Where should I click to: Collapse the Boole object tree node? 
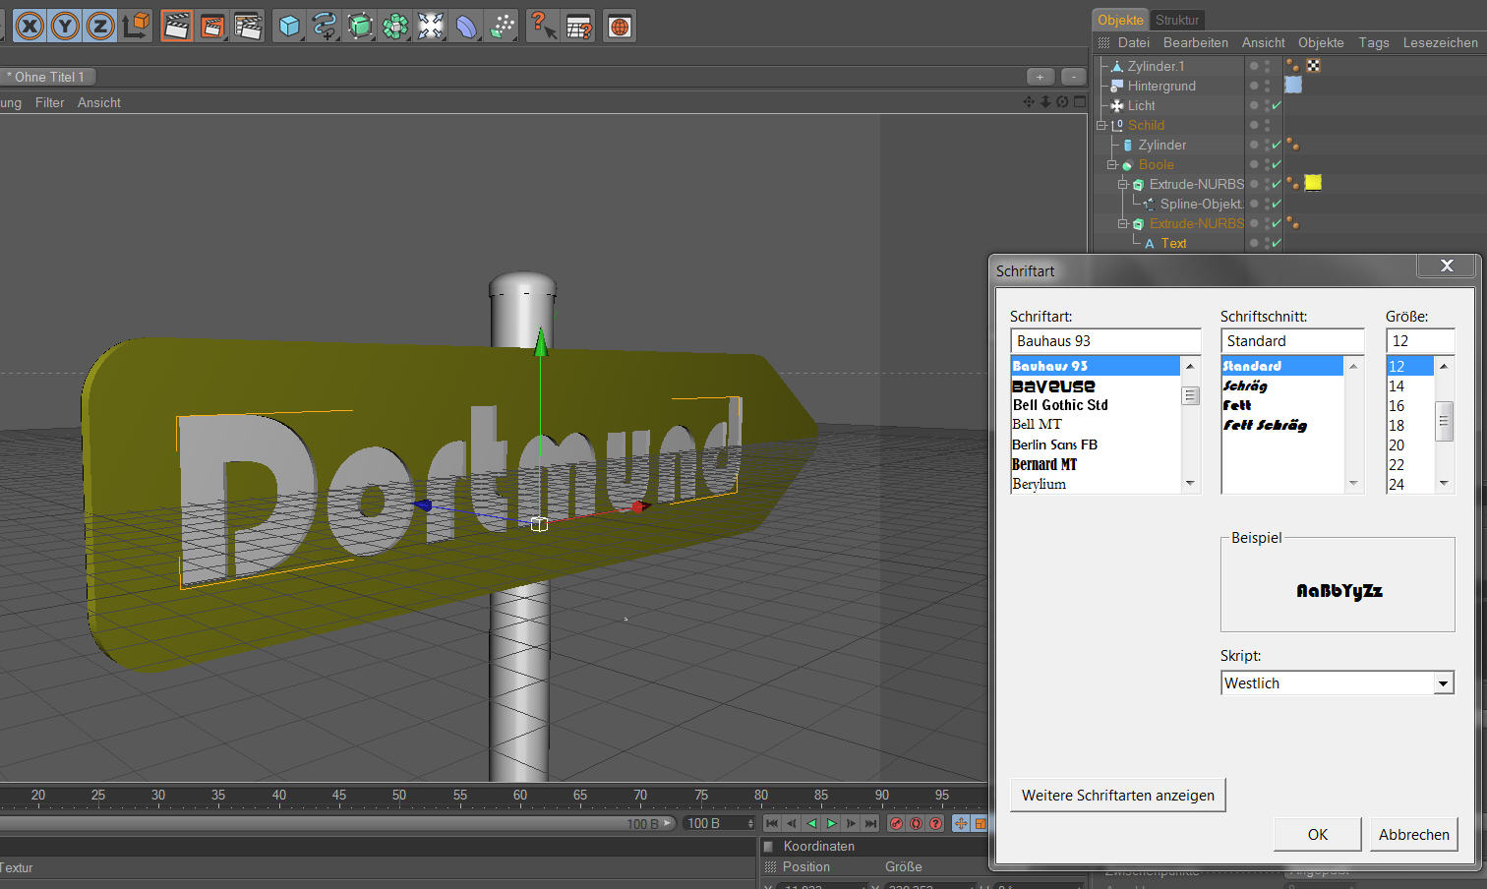(x=1112, y=164)
